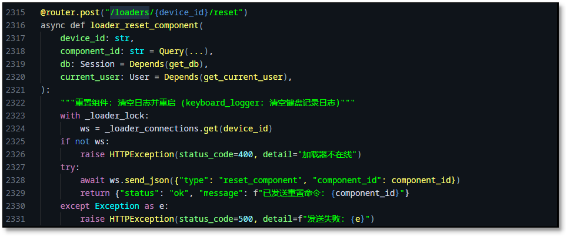Click the function name loader_reset_component
Screen dimensions: 567x237
[x=144, y=26]
